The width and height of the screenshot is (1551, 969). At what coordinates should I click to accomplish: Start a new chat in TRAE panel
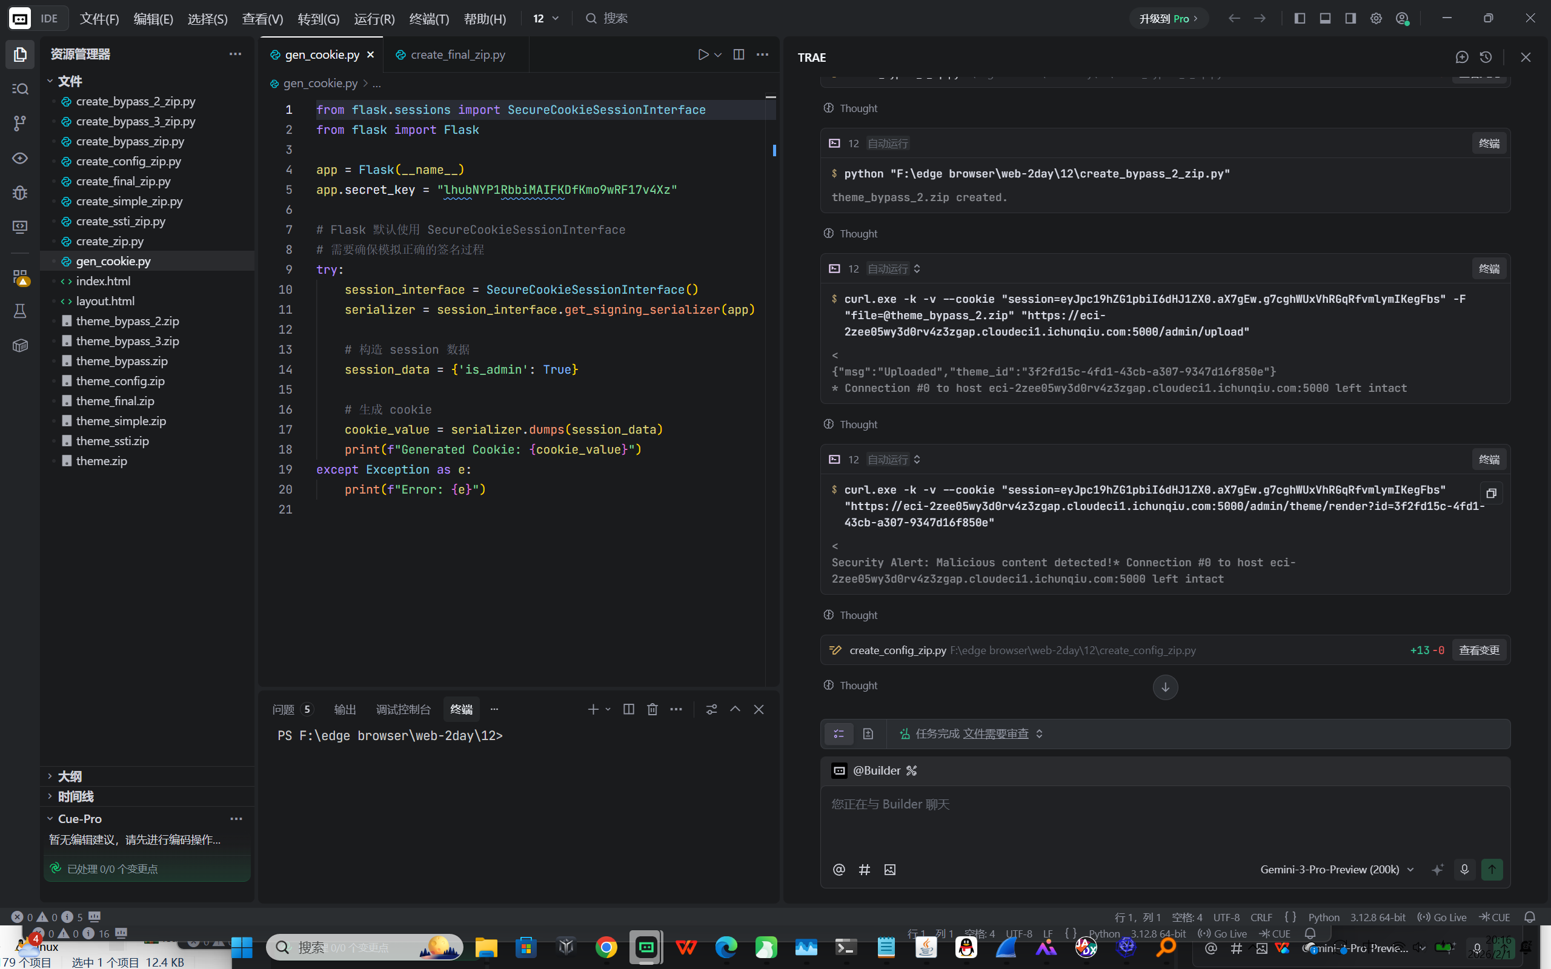(1461, 57)
